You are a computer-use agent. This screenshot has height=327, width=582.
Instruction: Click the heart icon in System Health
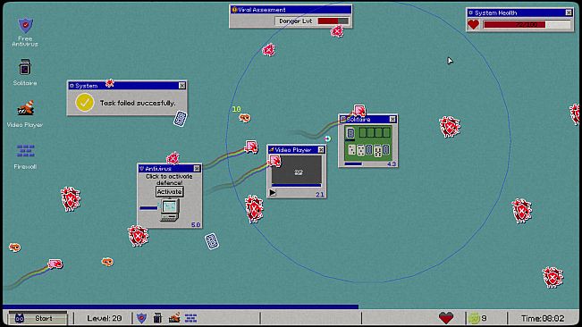click(x=473, y=25)
